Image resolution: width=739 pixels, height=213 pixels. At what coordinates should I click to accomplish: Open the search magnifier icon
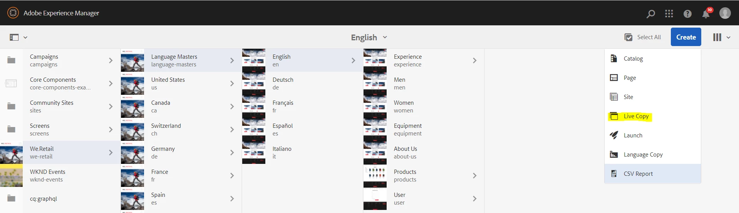(x=650, y=14)
